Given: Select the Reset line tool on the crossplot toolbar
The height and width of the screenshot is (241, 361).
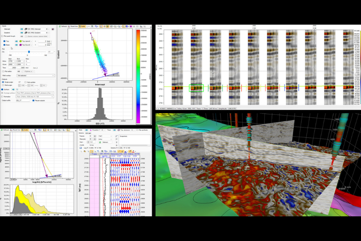Looking at the screenshot, I should [73, 26].
